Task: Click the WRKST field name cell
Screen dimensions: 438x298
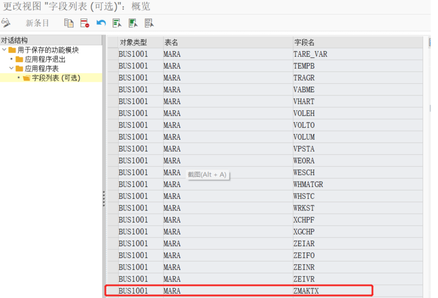Action: point(358,208)
